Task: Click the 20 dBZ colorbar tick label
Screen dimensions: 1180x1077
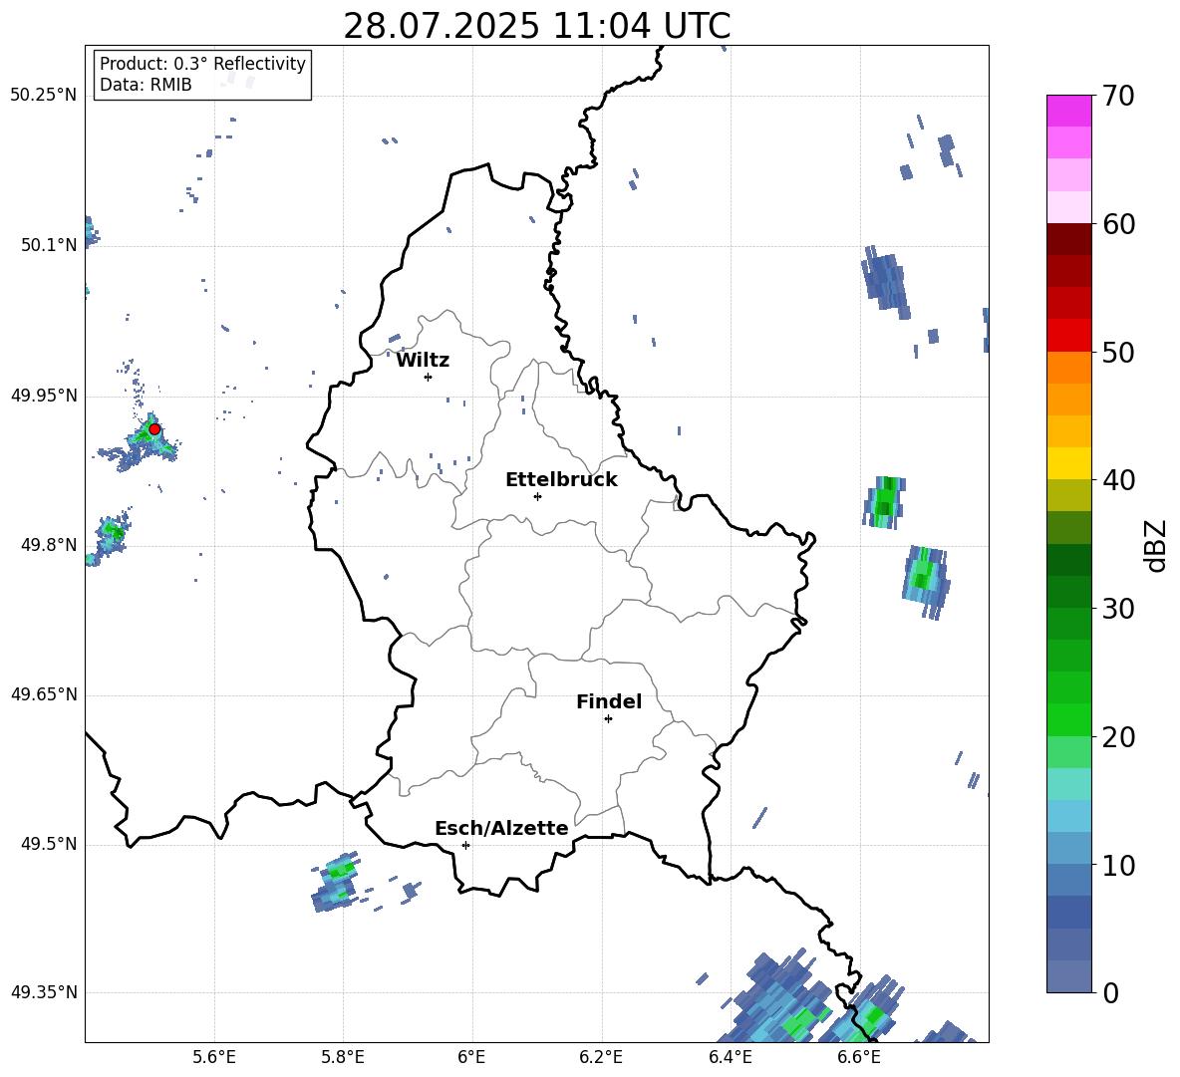Action: coord(1118,737)
